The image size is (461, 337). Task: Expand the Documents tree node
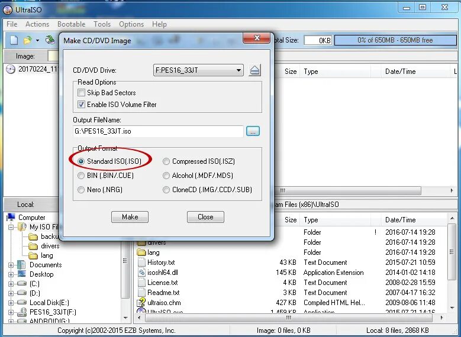pyautogui.click(x=11, y=265)
